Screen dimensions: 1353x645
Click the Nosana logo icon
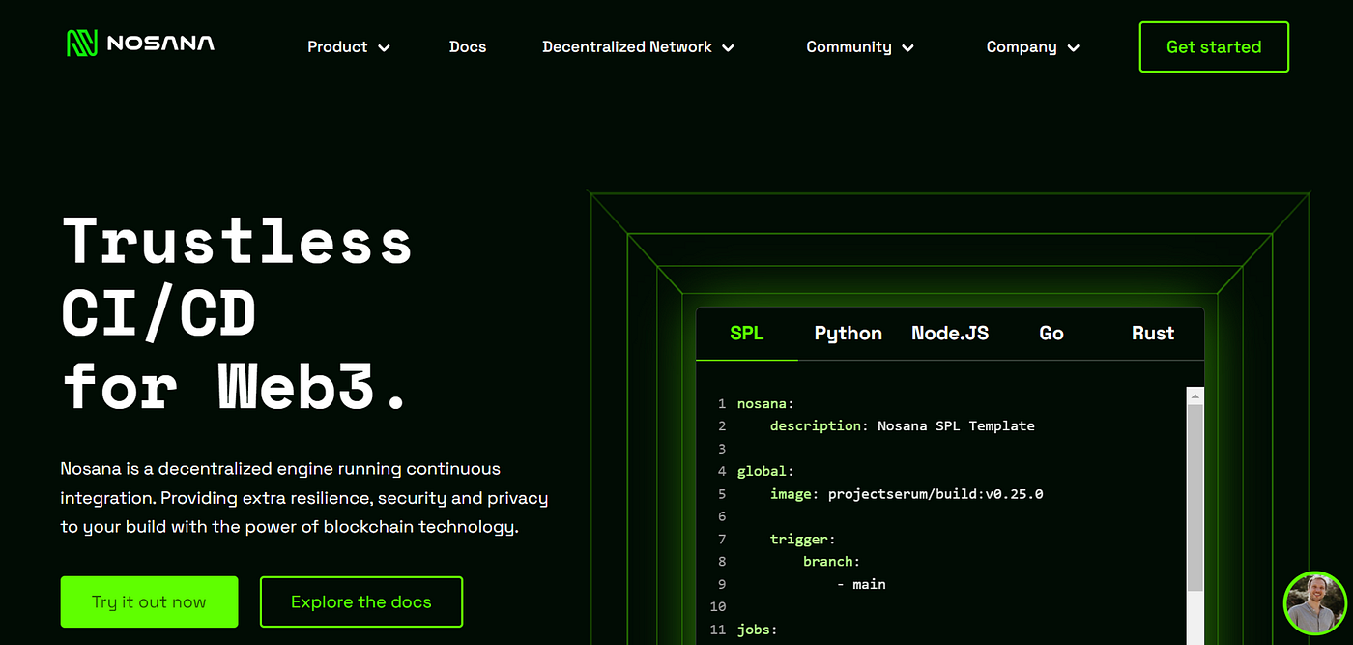[82, 43]
